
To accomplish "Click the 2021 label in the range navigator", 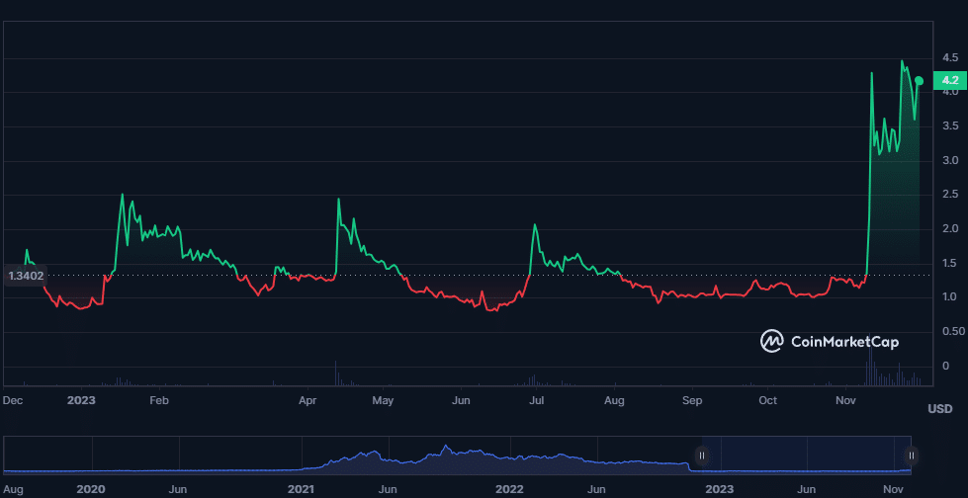I will 301,489.
